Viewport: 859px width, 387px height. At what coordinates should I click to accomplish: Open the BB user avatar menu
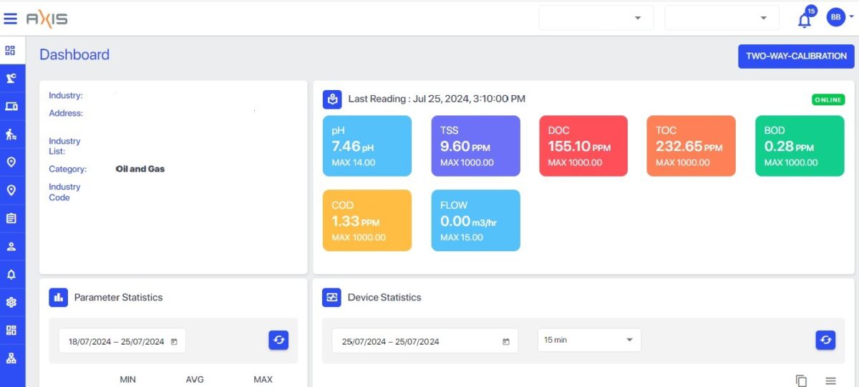click(839, 17)
